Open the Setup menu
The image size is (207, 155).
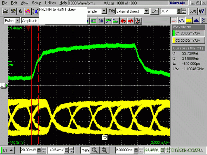tap(36, 3)
